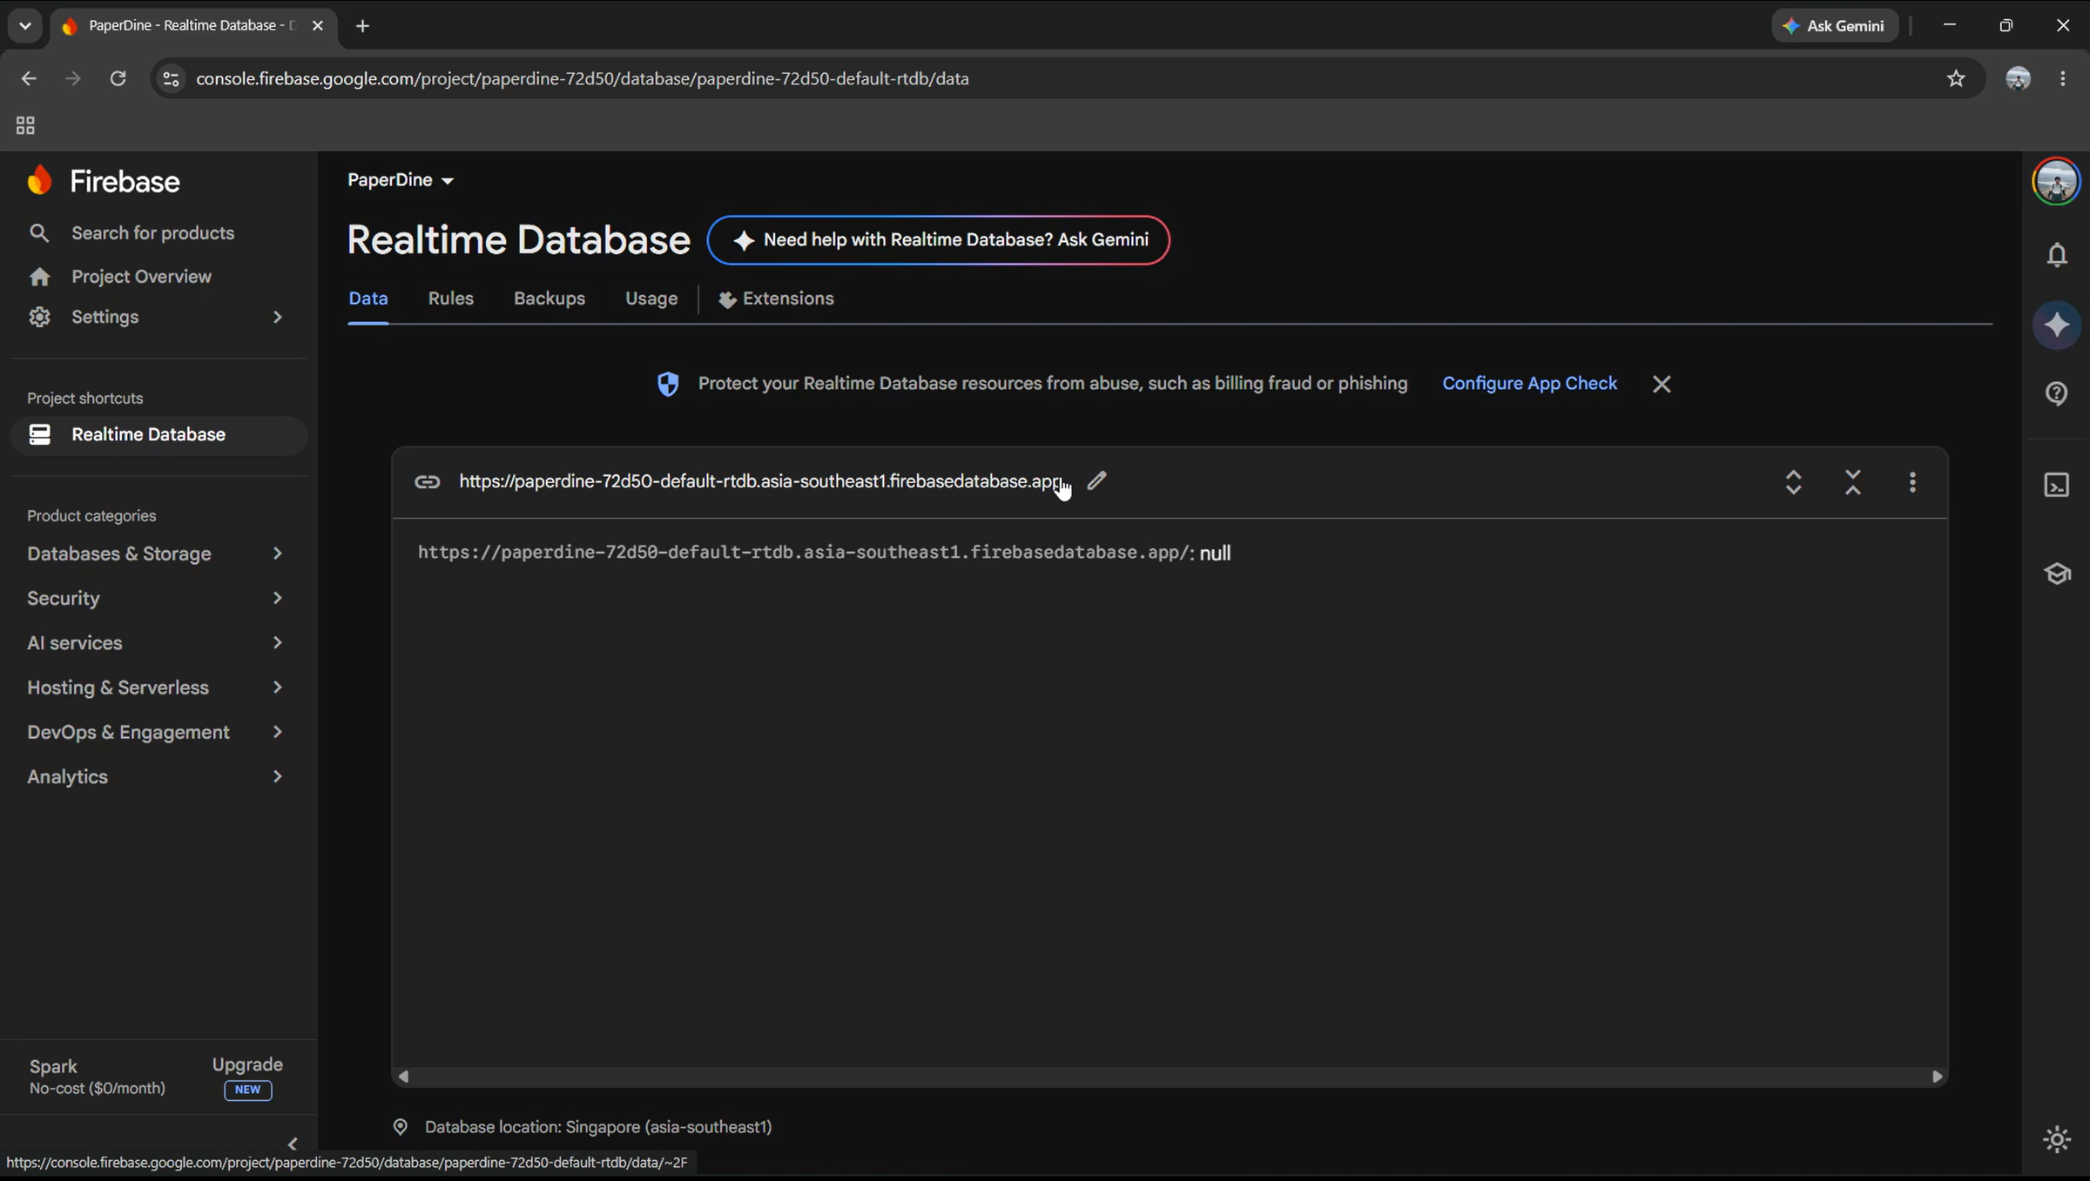Click Configure App Check link
Viewport: 2090px width, 1181px height.
click(1529, 384)
